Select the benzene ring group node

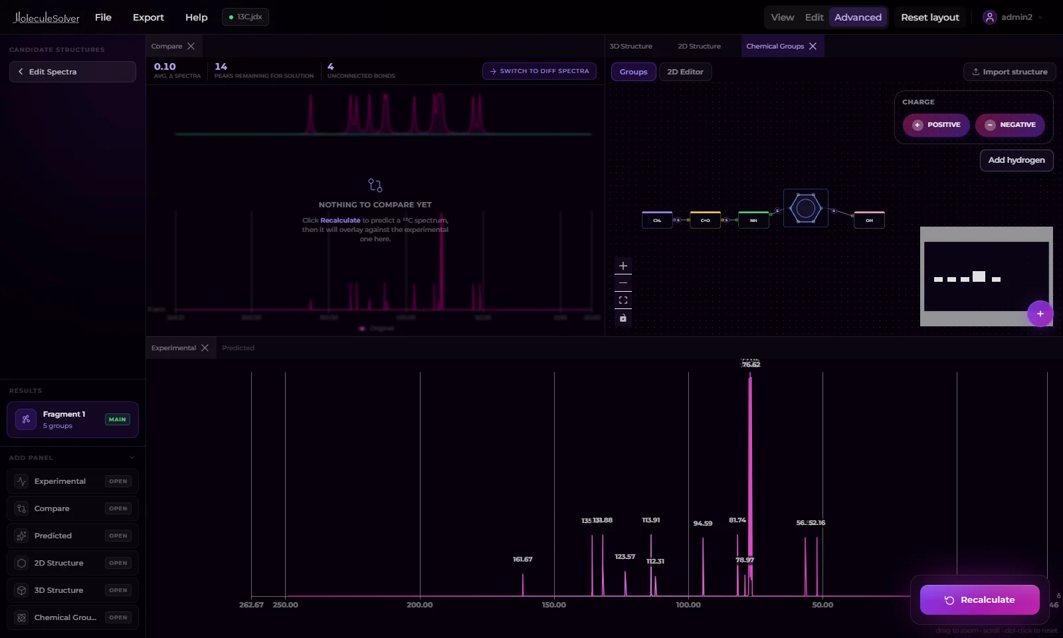pyautogui.click(x=805, y=208)
